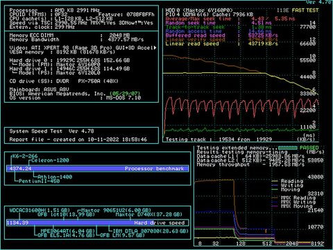333x250 pixels.
Task: Expand the arrow after GUI+3D Accel
Action: click(155, 48)
